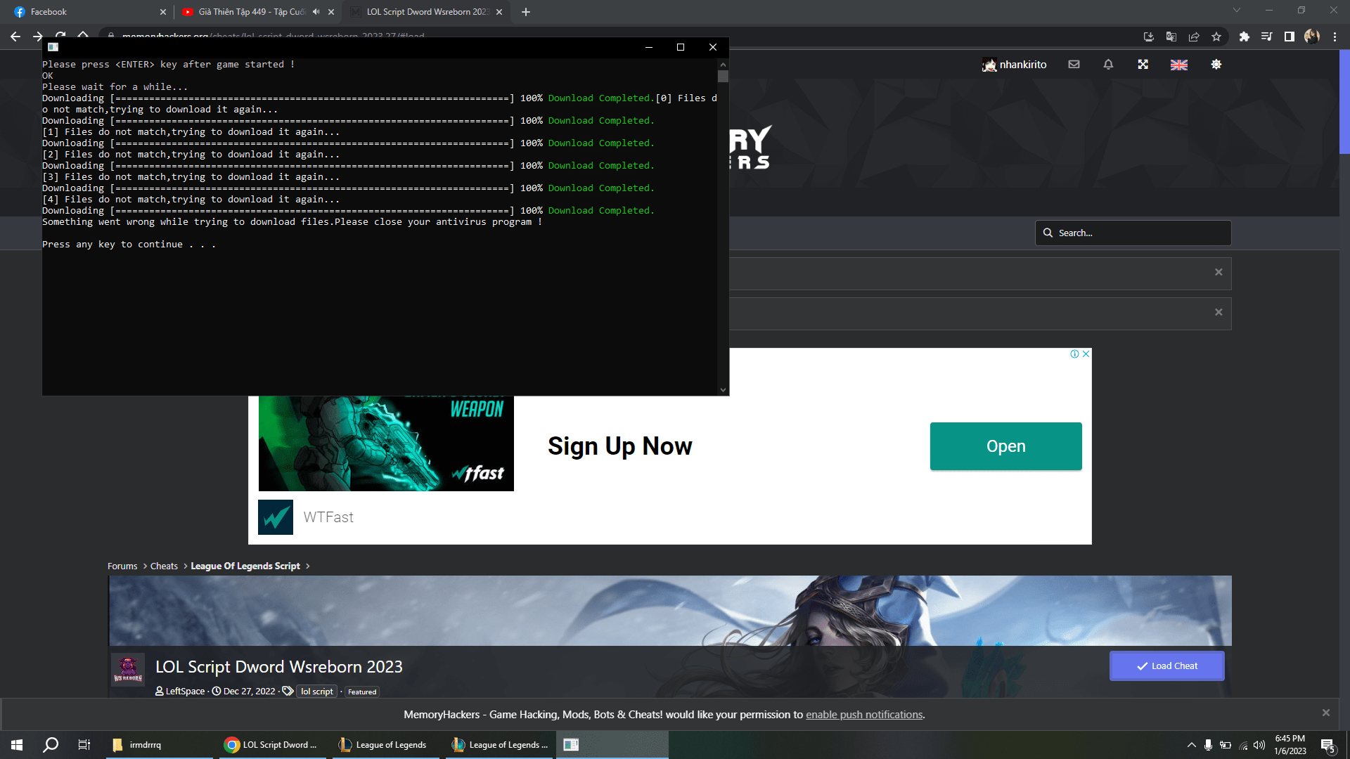Open Task View on the taskbar

(84, 745)
